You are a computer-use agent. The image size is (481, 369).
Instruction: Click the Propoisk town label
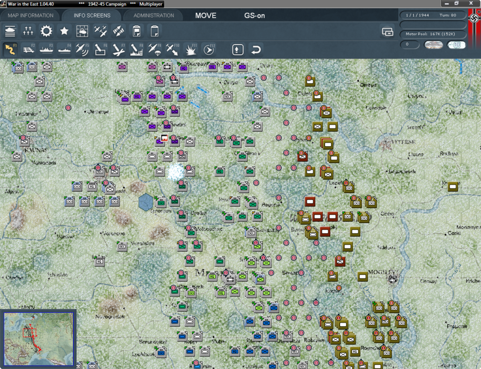(x=457, y=326)
